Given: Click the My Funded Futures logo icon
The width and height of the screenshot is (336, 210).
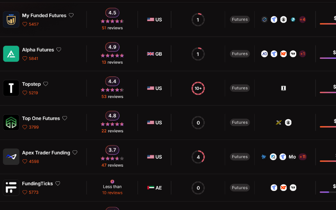Looking at the screenshot, I should click(x=11, y=19).
